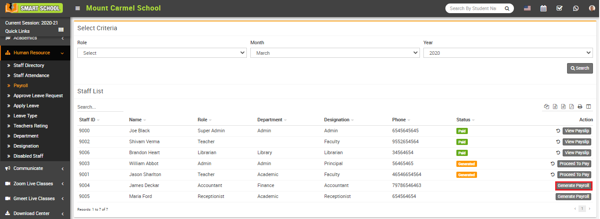The width and height of the screenshot is (600, 219).
Task: Copy staff list table icon
Action: click(546, 106)
